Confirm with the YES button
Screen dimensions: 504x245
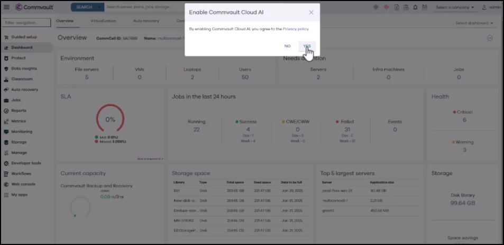point(307,46)
